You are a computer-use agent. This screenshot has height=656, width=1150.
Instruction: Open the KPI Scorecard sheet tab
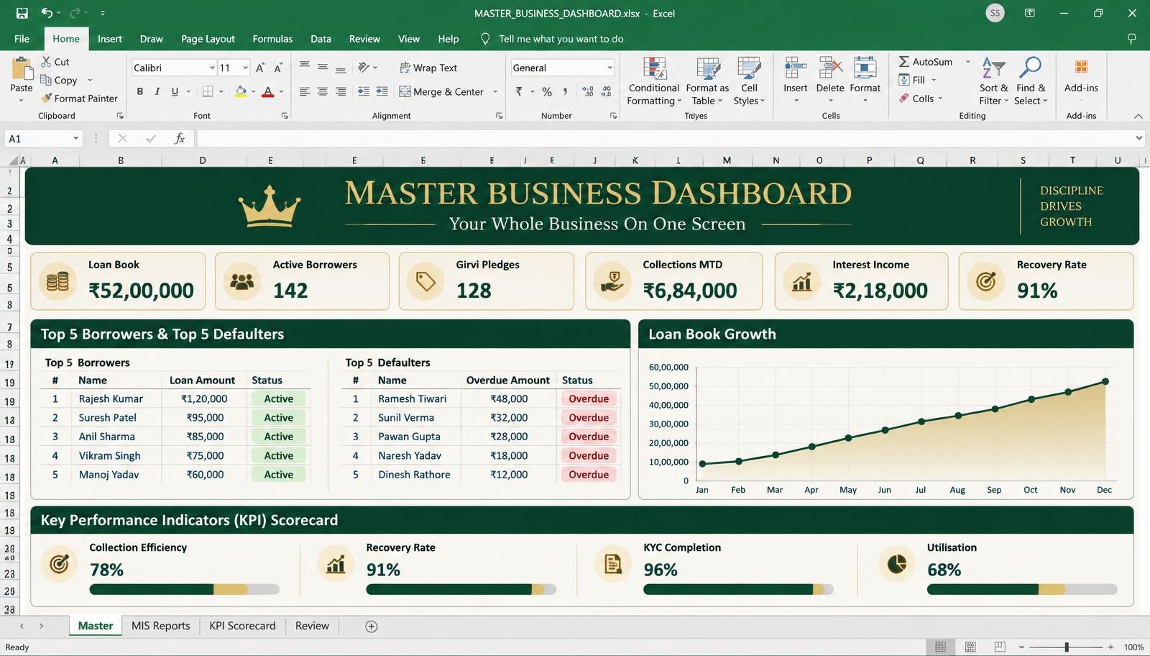click(x=242, y=626)
